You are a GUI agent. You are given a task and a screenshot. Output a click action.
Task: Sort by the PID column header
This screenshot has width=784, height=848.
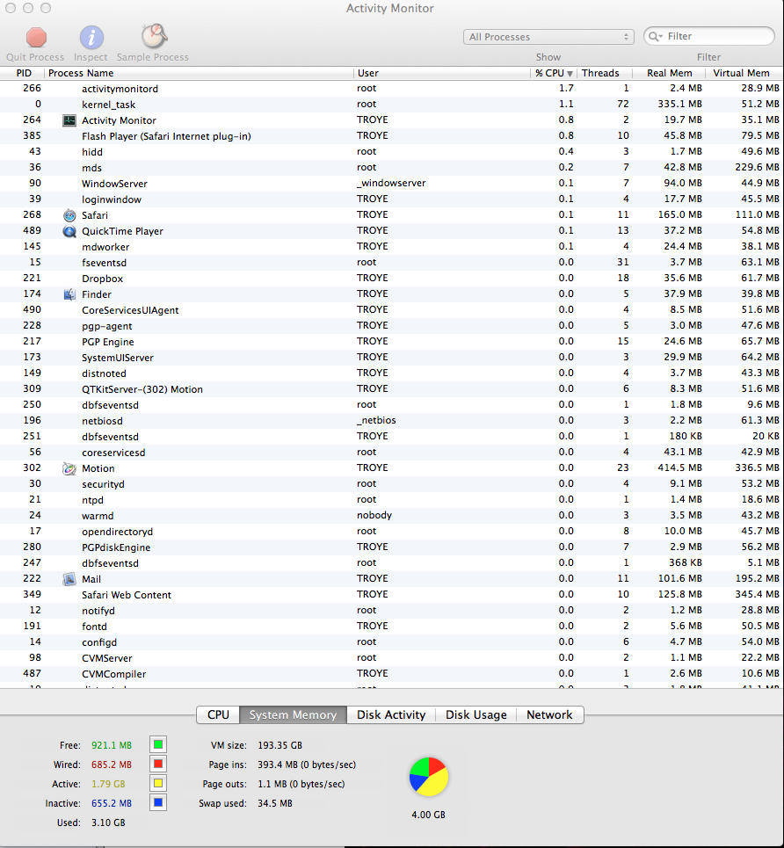(22, 73)
